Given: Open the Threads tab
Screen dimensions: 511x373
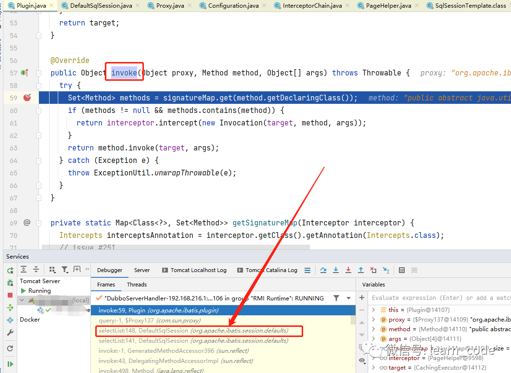Looking at the screenshot, I should coord(137,285).
